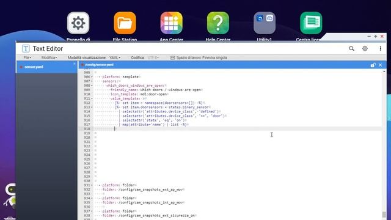Screen dimensions: 391x220
Task: Click the Text Editor logo icon
Action: [26, 48]
